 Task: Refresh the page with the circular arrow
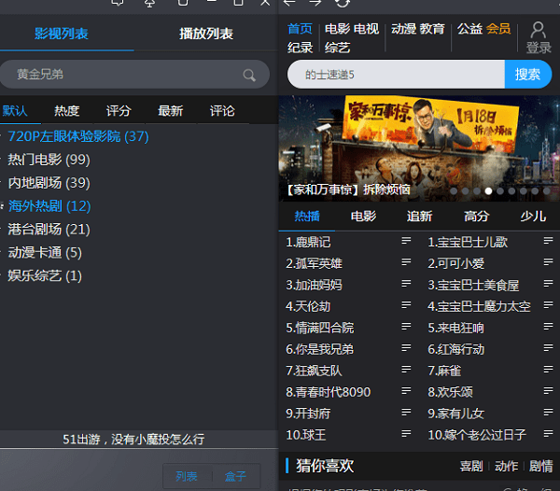343,3
